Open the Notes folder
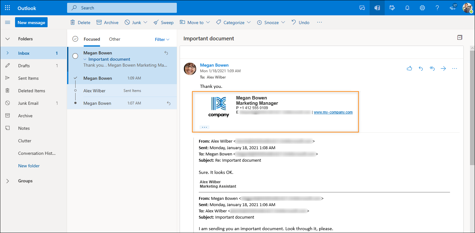 33,128
